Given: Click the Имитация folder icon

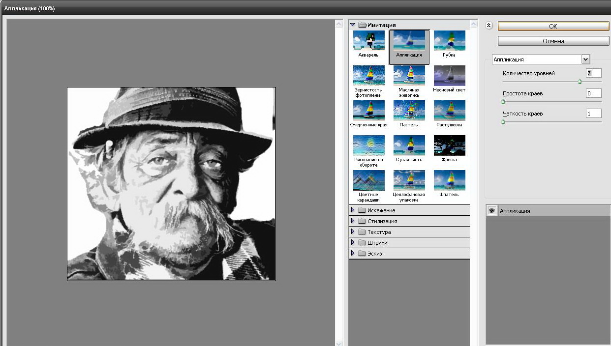Looking at the screenshot, I should click(363, 25).
